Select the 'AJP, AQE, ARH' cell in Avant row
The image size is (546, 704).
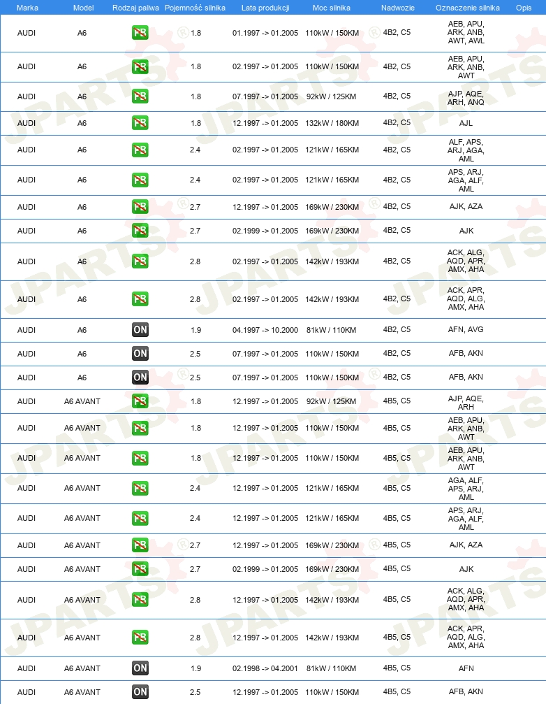(x=466, y=403)
